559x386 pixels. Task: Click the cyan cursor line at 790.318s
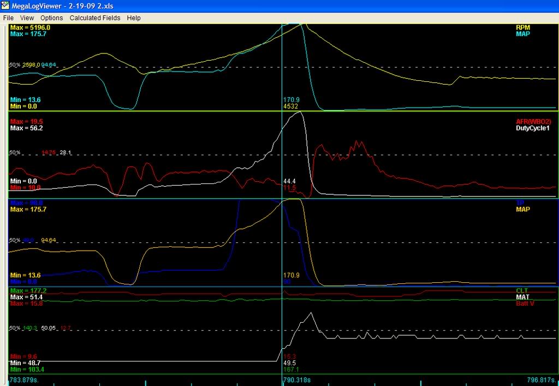(x=282, y=218)
